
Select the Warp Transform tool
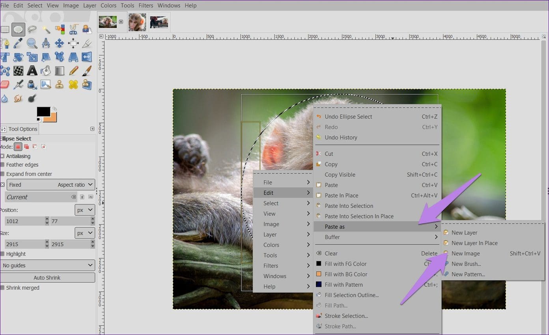[18, 71]
